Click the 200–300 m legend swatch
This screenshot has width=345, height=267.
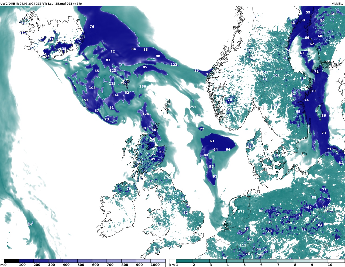41,261
